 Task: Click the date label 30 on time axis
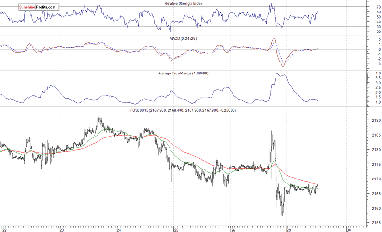pyautogui.click(x=349, y=230)
